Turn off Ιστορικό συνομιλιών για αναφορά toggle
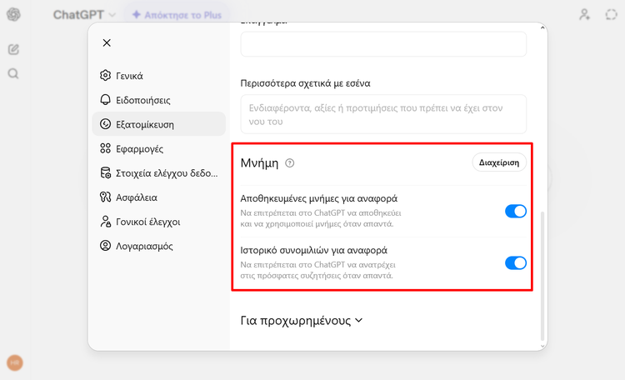625x380 pixels. click(x=515, y=262)
